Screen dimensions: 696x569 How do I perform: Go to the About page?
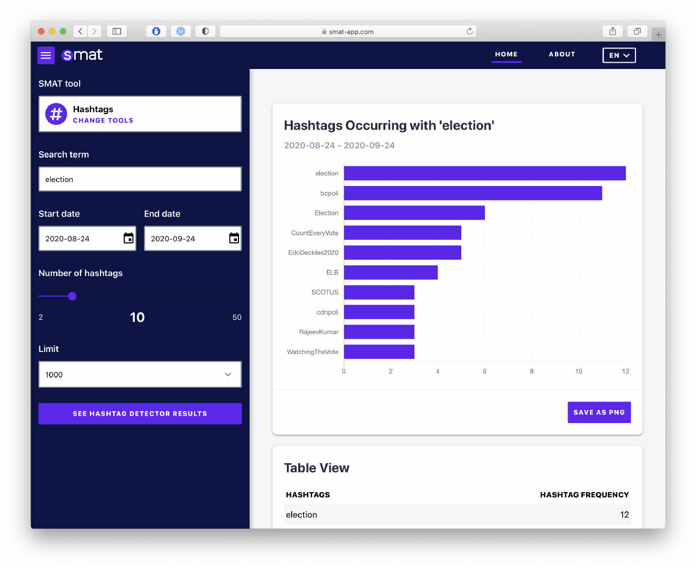pos(562,54)
